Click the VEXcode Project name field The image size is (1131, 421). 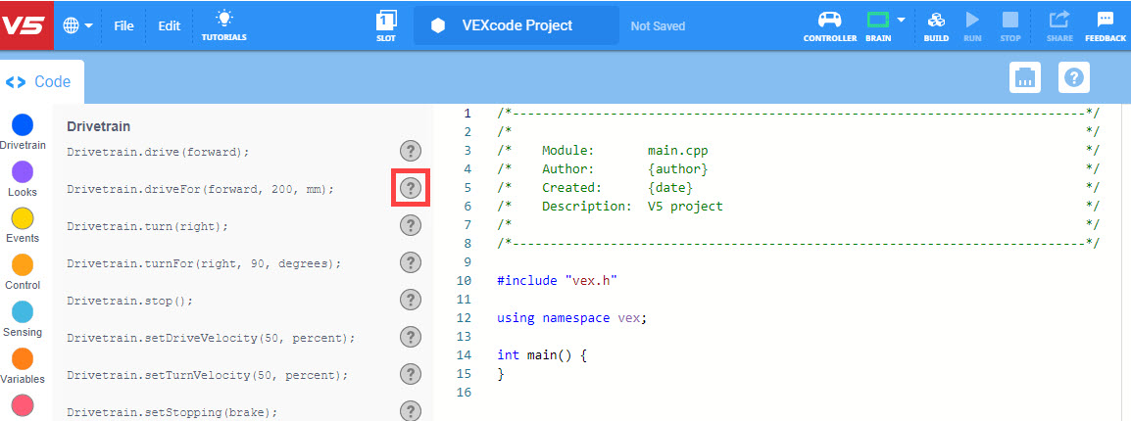(x=516, y=25)
